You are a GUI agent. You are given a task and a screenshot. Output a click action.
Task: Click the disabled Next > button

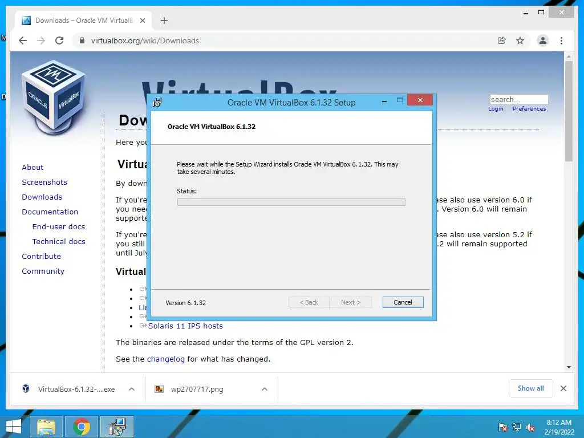tap(351, 302)
